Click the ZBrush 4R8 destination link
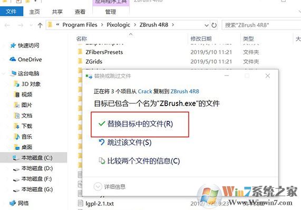 [185, 91]
